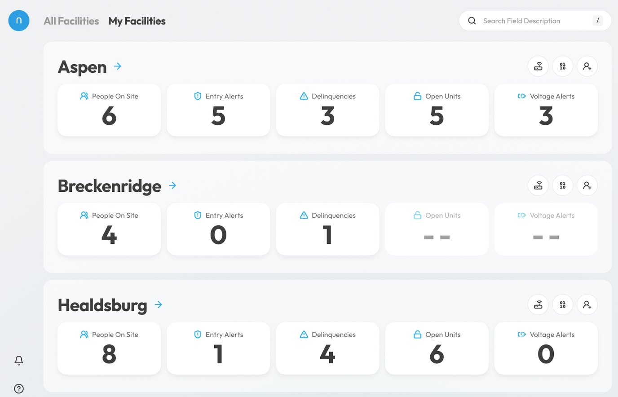Click the Voltage Alerts battery icon for Healdsburg
This screenshot has width=618, height=397.
(x=521, y=334)
